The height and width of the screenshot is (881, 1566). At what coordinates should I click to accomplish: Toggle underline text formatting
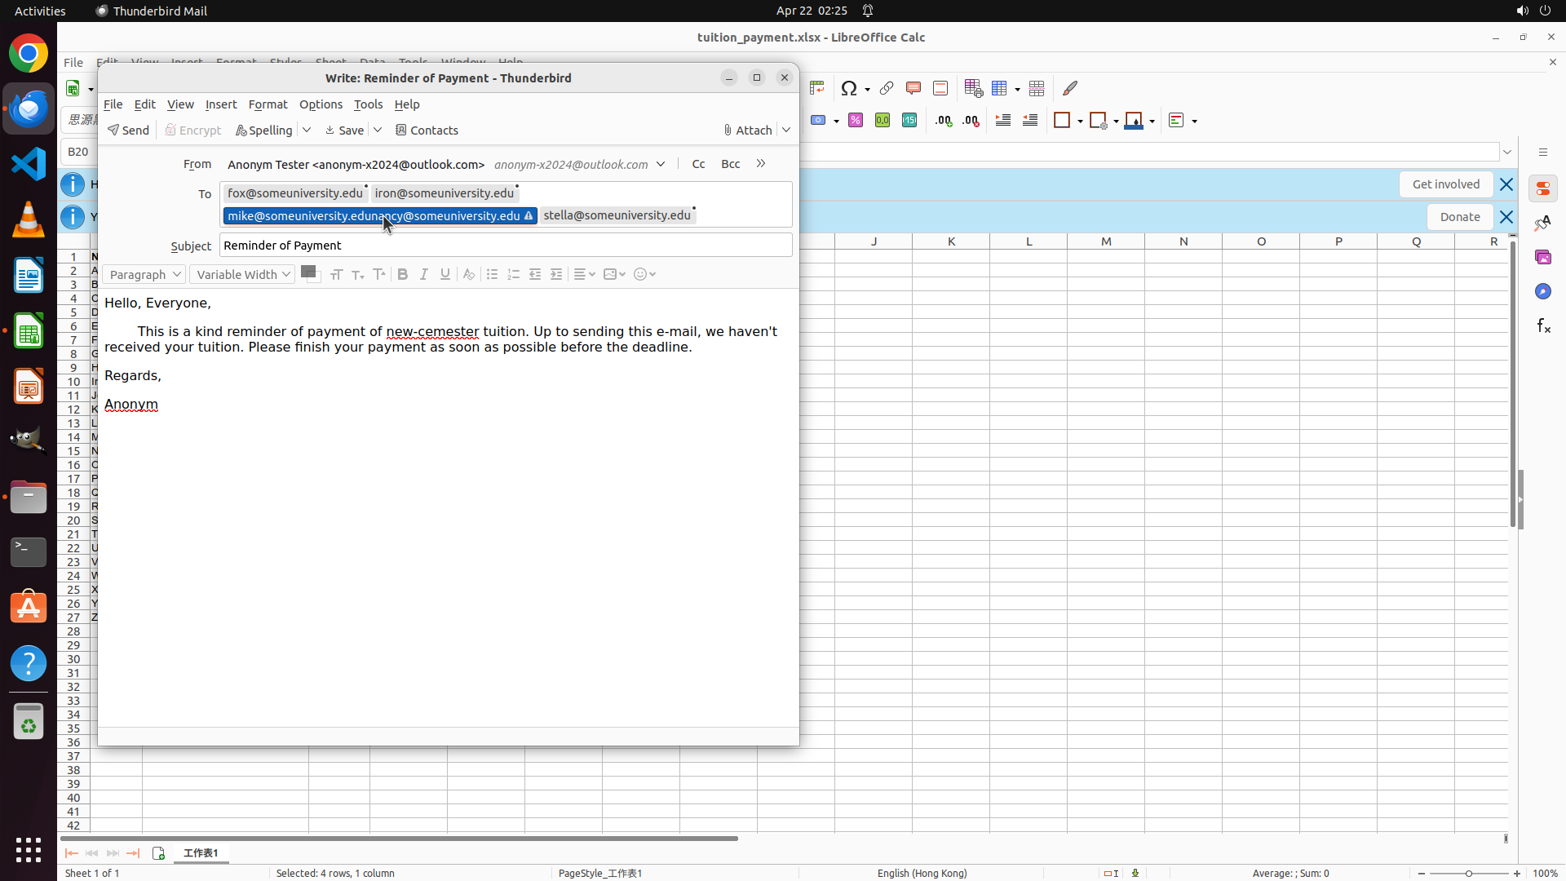445,275
